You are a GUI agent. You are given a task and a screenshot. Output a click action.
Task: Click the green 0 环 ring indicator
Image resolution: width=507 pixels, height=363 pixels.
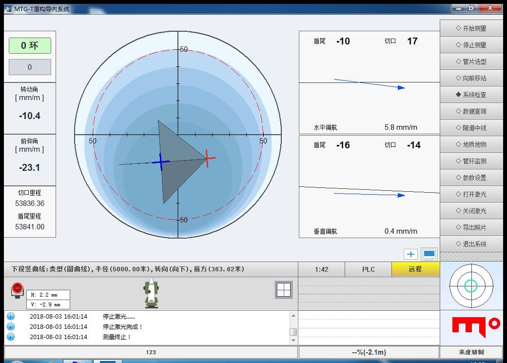(30, 45)
